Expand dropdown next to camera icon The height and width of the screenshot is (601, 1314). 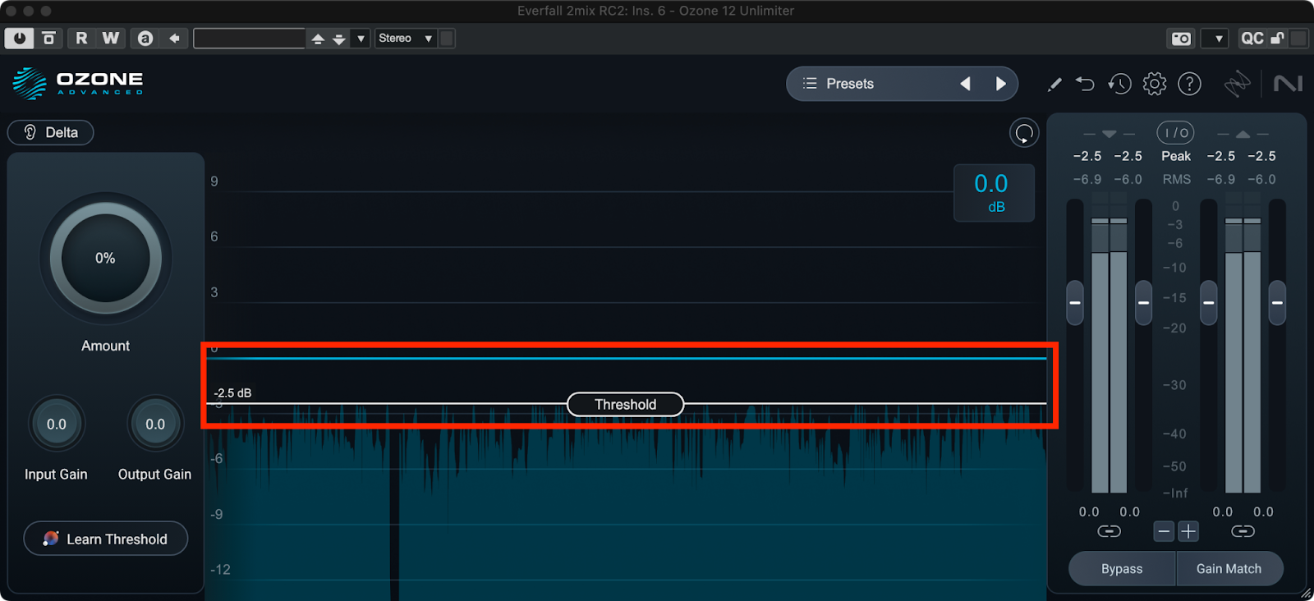[1218, 39]
